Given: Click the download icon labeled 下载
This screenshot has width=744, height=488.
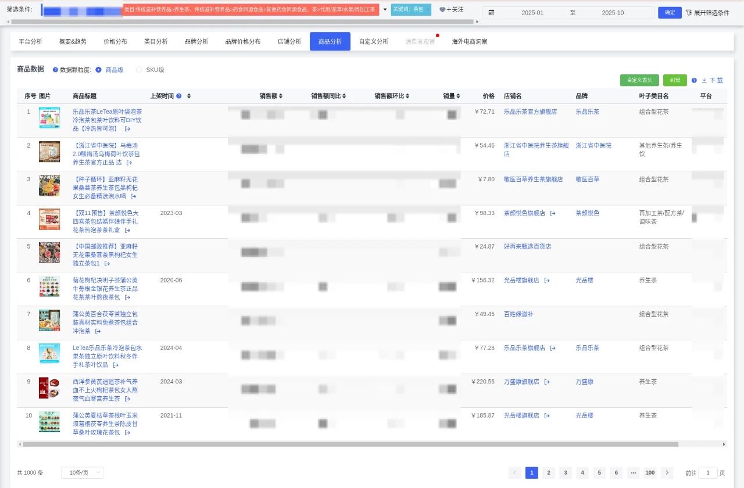Looking at the screenshot, I should (704, 80).
